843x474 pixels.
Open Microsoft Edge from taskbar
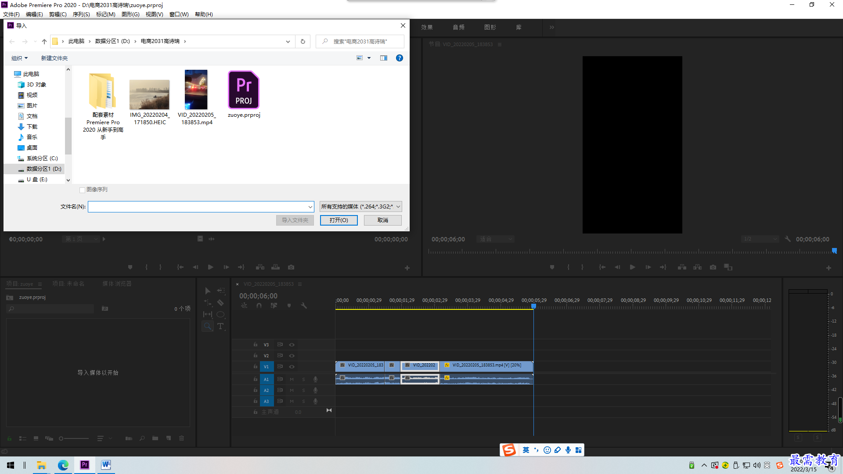click(63, 465)
